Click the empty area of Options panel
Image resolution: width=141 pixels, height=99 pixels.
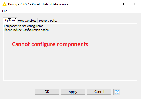70,63
